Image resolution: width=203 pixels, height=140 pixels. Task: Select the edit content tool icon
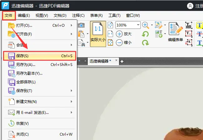tap(159, 25)
